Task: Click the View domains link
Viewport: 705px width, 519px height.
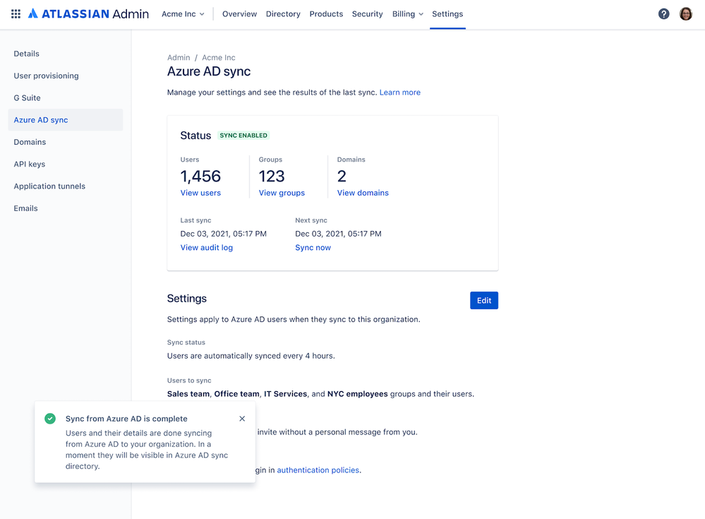Action: [x=363, y=193]
